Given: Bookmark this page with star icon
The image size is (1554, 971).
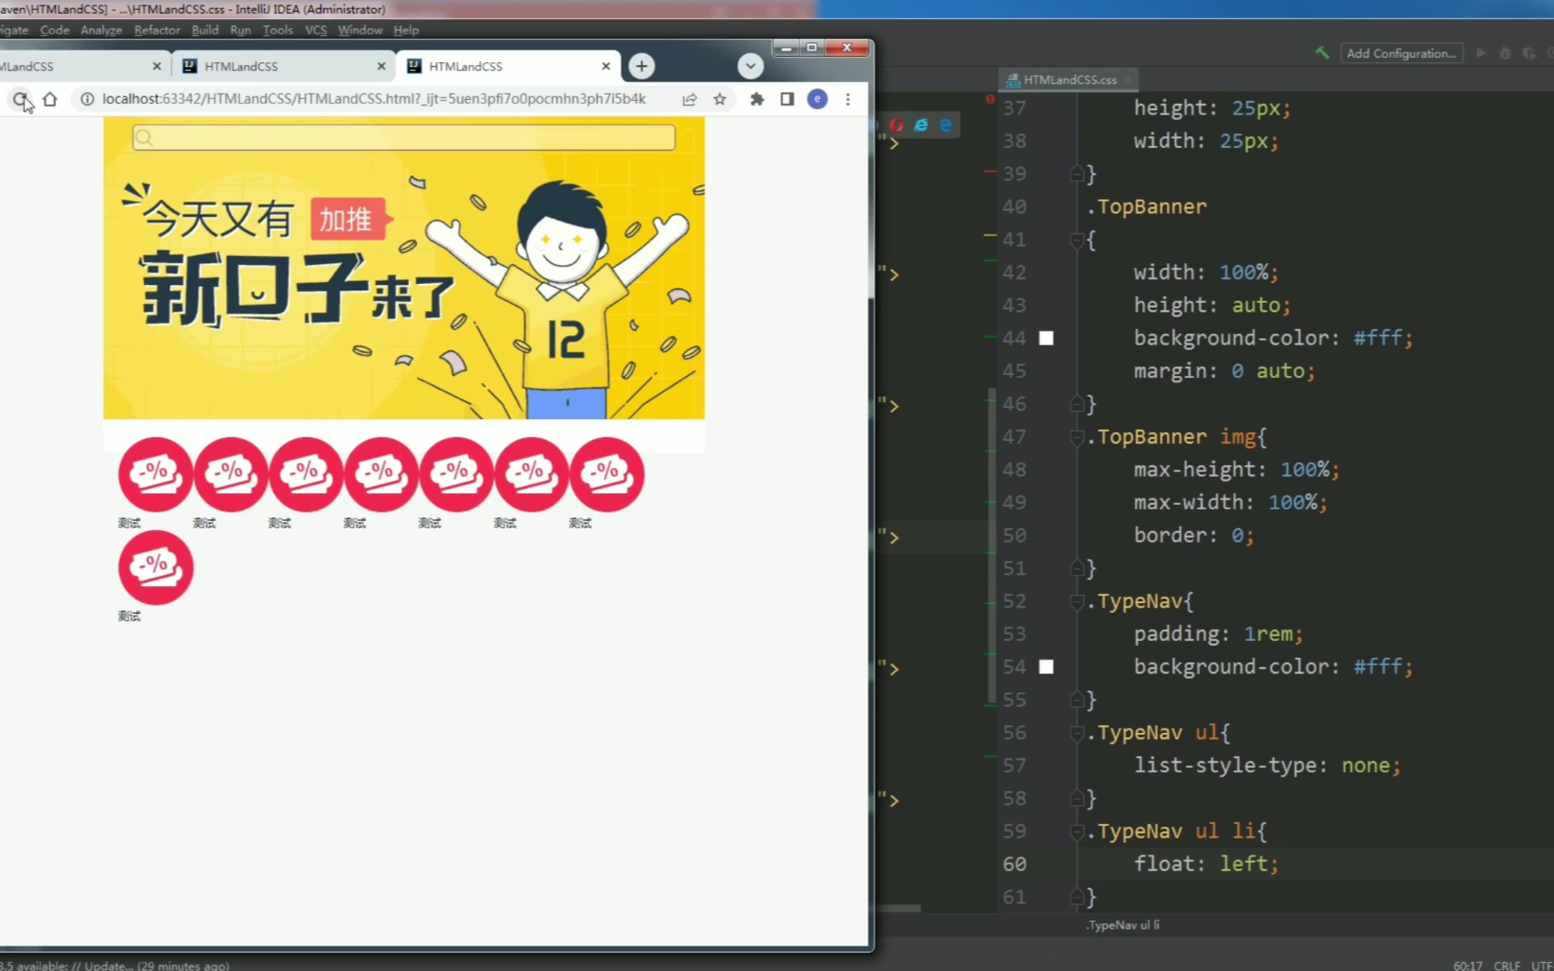Looking at the screenshot, I should coord(720,99).
